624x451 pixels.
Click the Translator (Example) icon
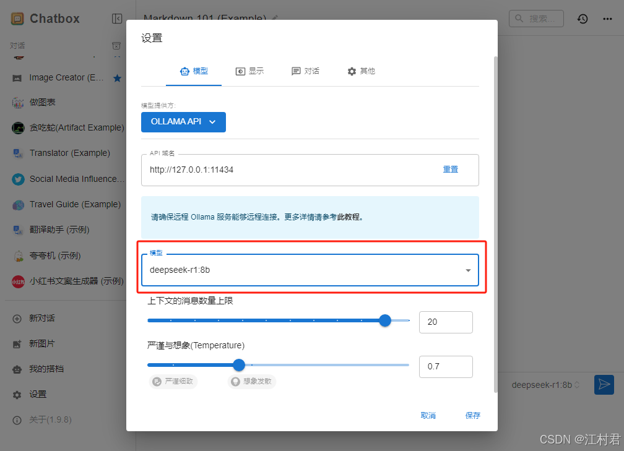[x=18, y=153]
